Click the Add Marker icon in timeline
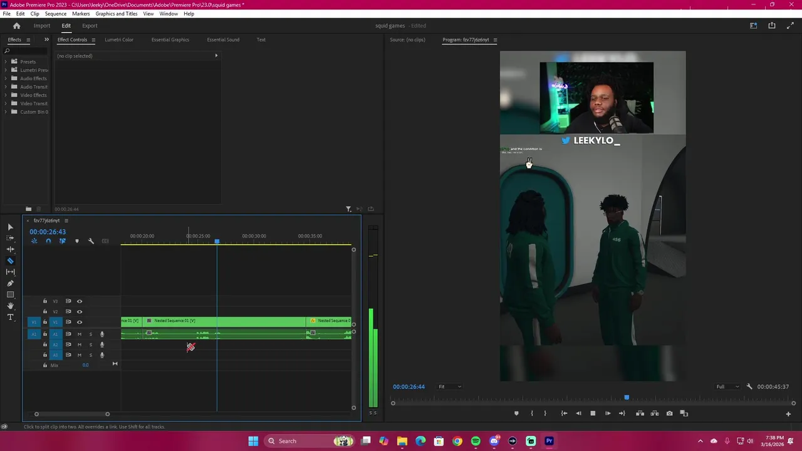This screenshot has width=802, height=451. point(77,241)
